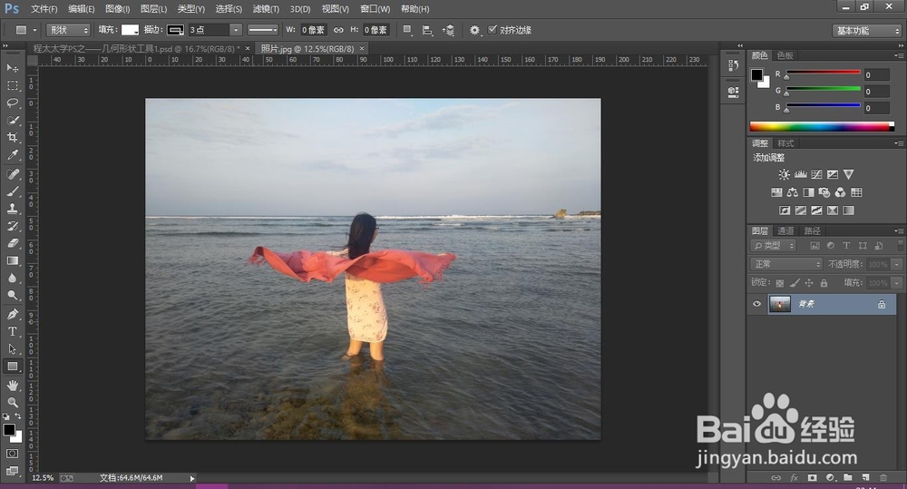Viewport: 907px width, 489px height.
Task: Open shape mode dropdown 形状
Action: point(68,30)
